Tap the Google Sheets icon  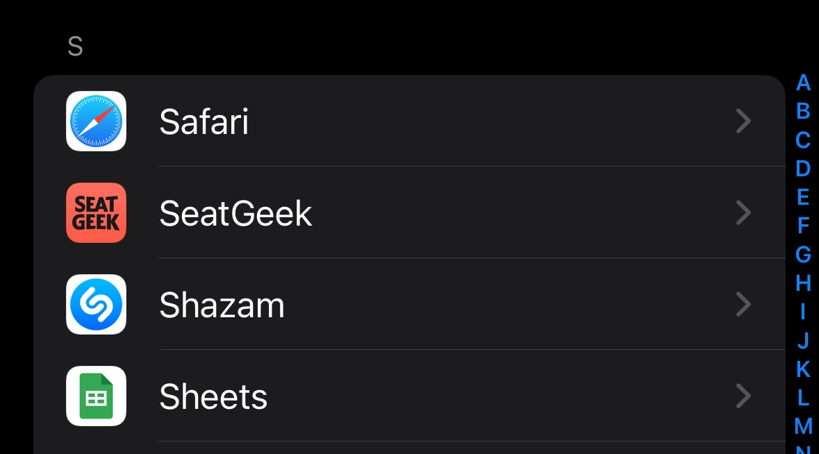pos(96,396)
